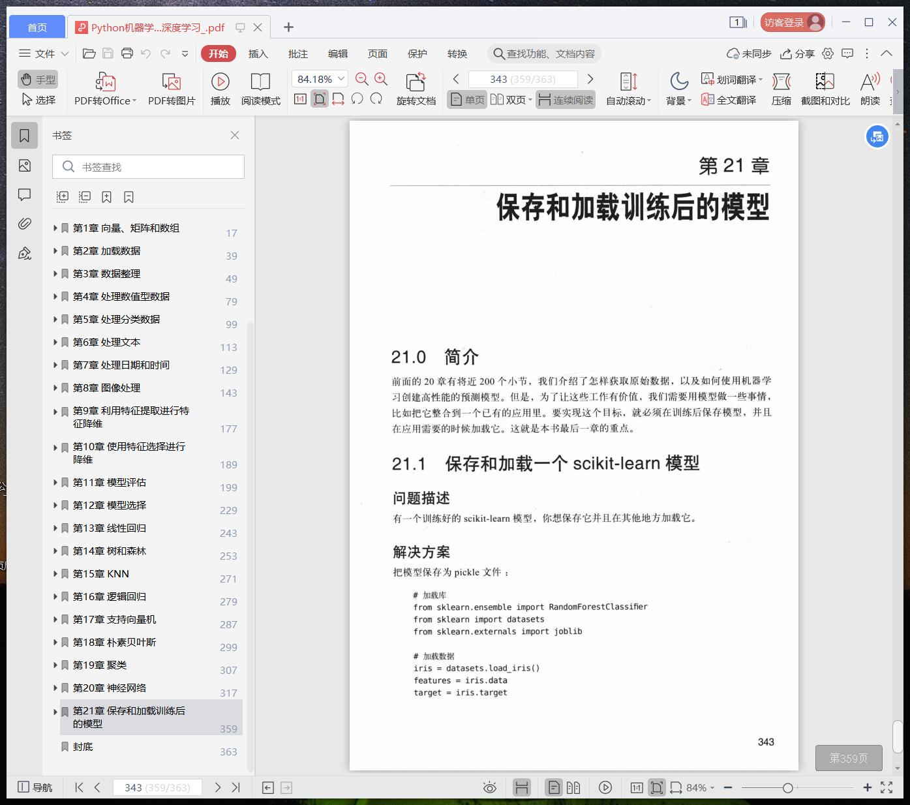This screenshot has height=805, width=910.
Task: Zoom in with the toolbar magnifier plus
Action: pos(381,79)
